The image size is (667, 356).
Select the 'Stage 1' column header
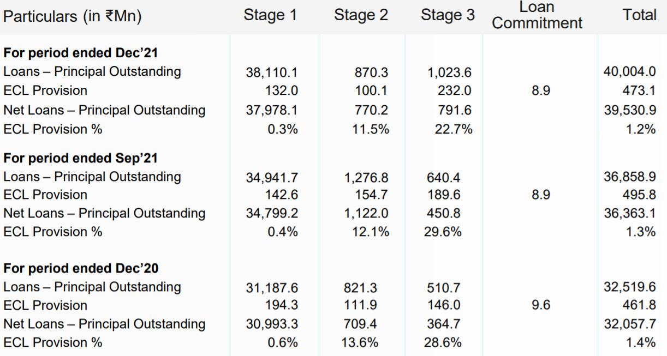click(x=270, y=15)
